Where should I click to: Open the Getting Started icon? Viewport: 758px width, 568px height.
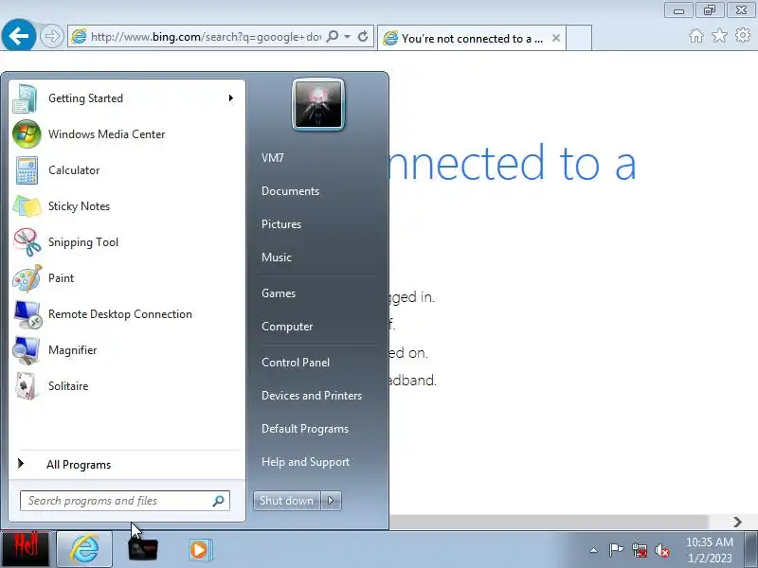click(x=26, y=98)
